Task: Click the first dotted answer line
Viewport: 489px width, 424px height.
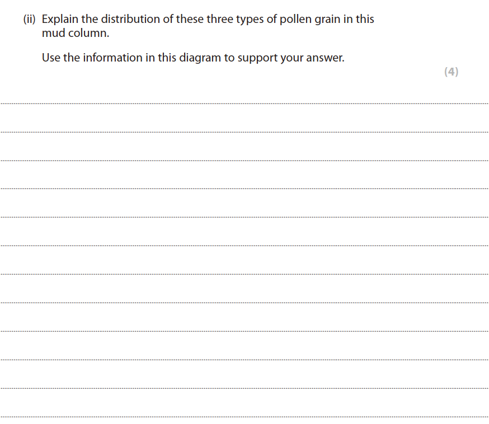Action: (x=244, y=103)
